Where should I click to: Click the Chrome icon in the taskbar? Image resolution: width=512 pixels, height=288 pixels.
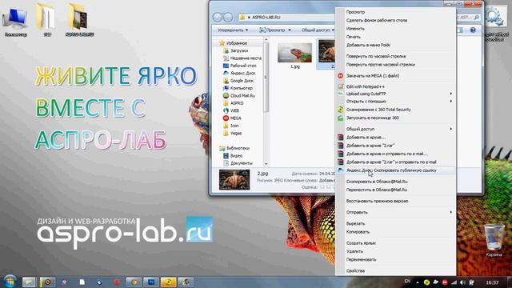pyautogui.click(x=134, y=282)
